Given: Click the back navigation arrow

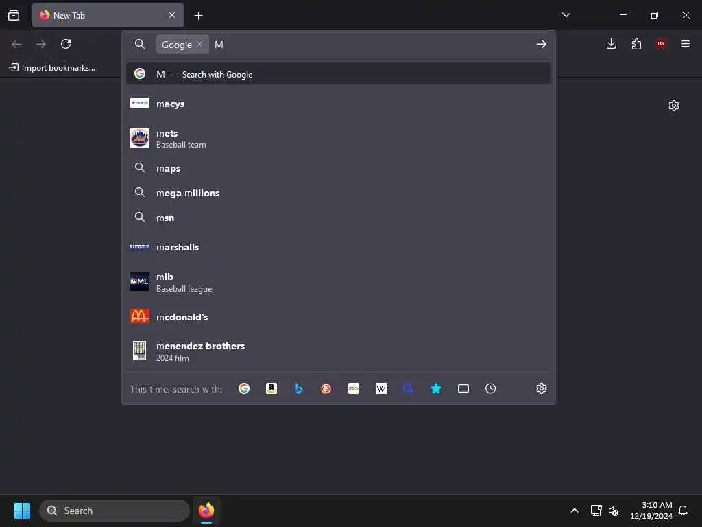Looking at the screenshot, I should point(16,44).
